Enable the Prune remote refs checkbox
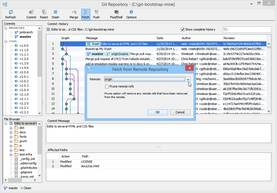The width and height of the screenshot is (277, 193). [x=107, y=87]
